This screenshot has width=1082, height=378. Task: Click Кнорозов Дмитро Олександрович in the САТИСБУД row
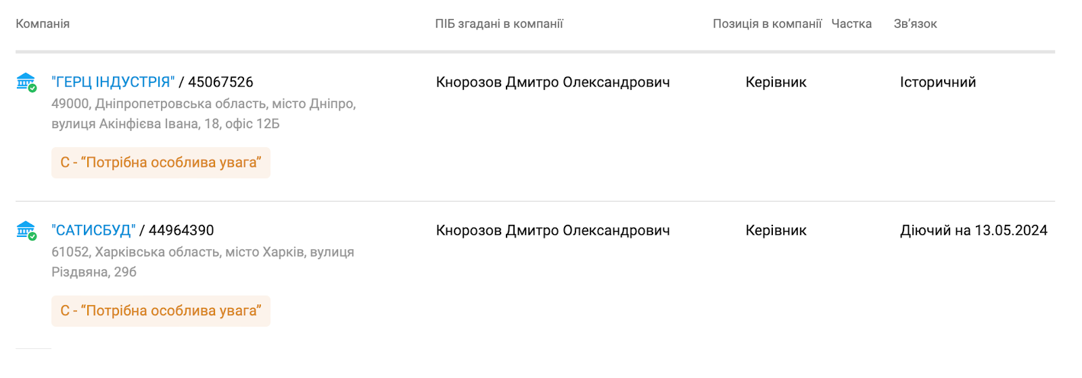tap(552, 230)
